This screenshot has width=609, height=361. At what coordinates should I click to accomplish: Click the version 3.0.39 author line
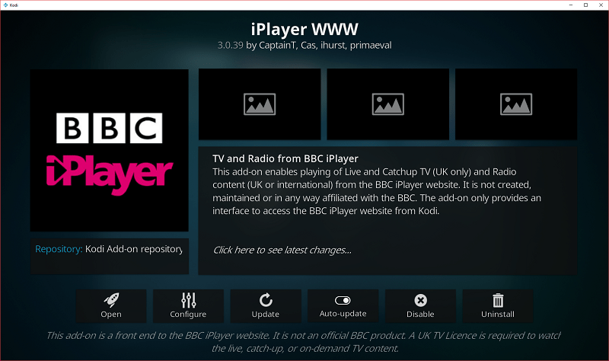click(304, 46)
